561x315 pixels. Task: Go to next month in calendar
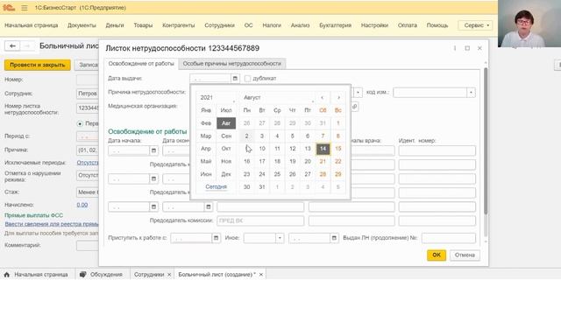[x=338, y=97]
